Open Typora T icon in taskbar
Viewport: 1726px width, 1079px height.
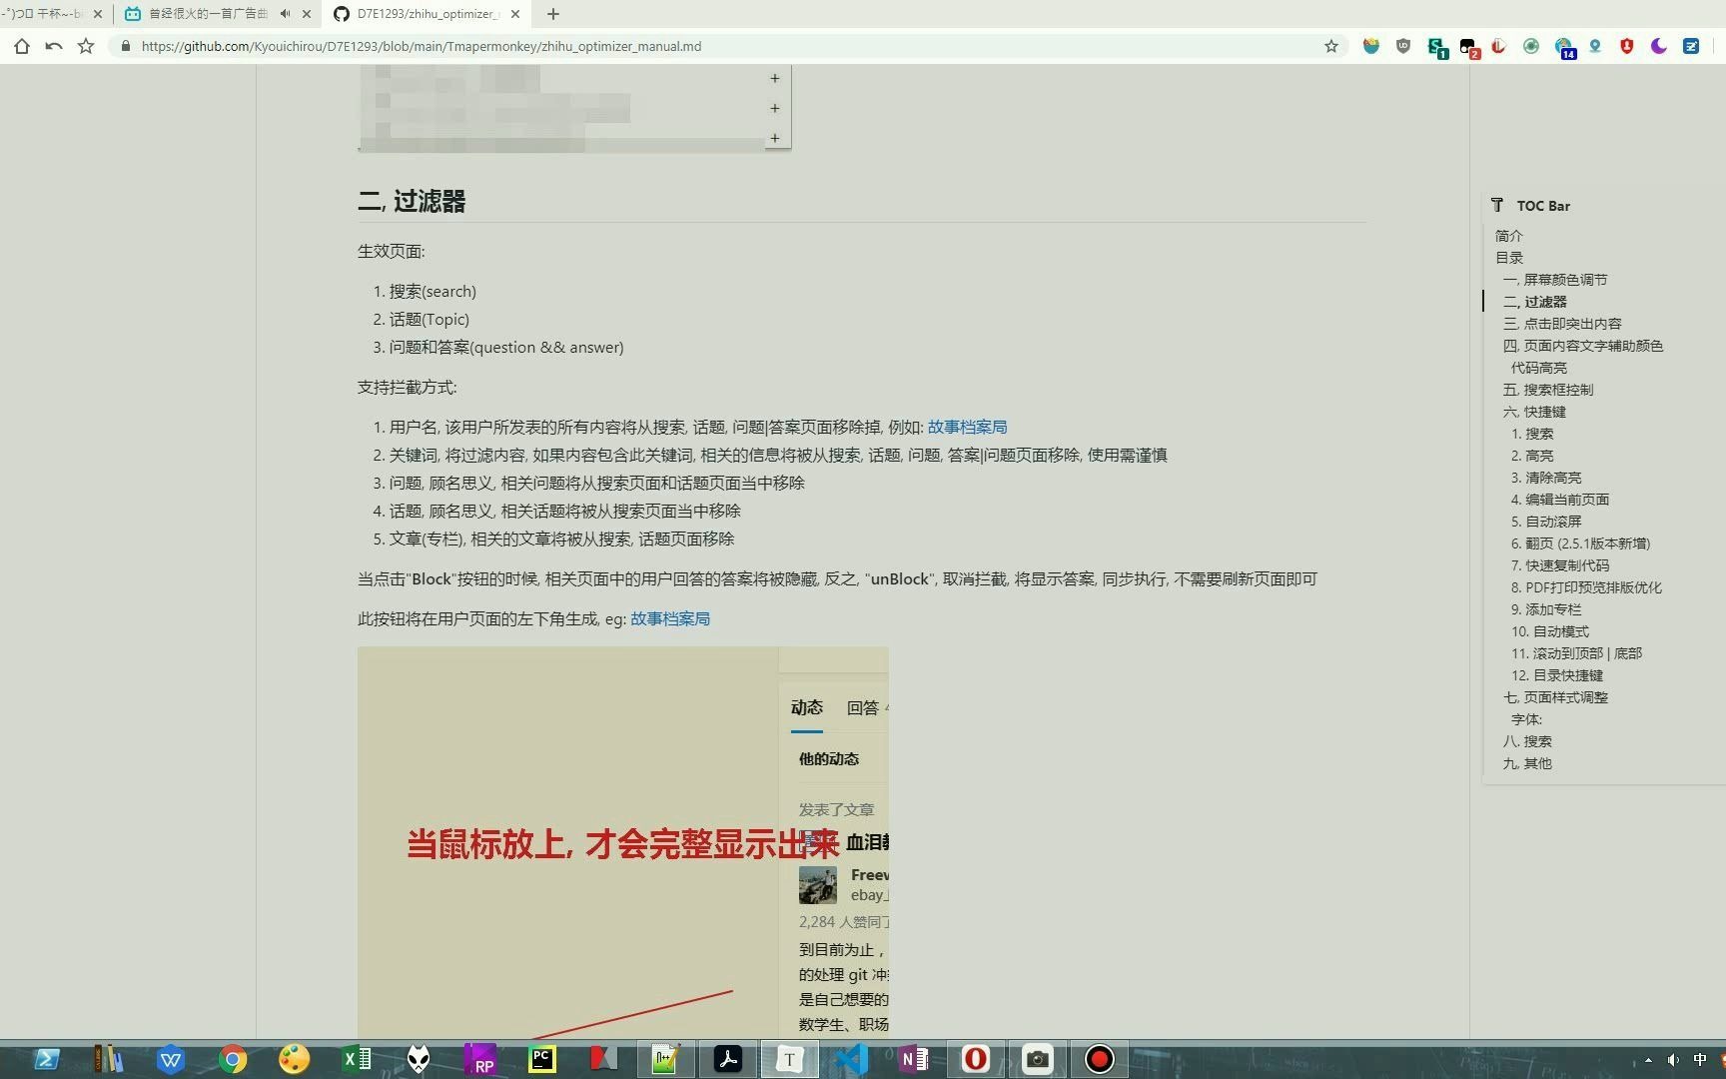click(789, 1059)
